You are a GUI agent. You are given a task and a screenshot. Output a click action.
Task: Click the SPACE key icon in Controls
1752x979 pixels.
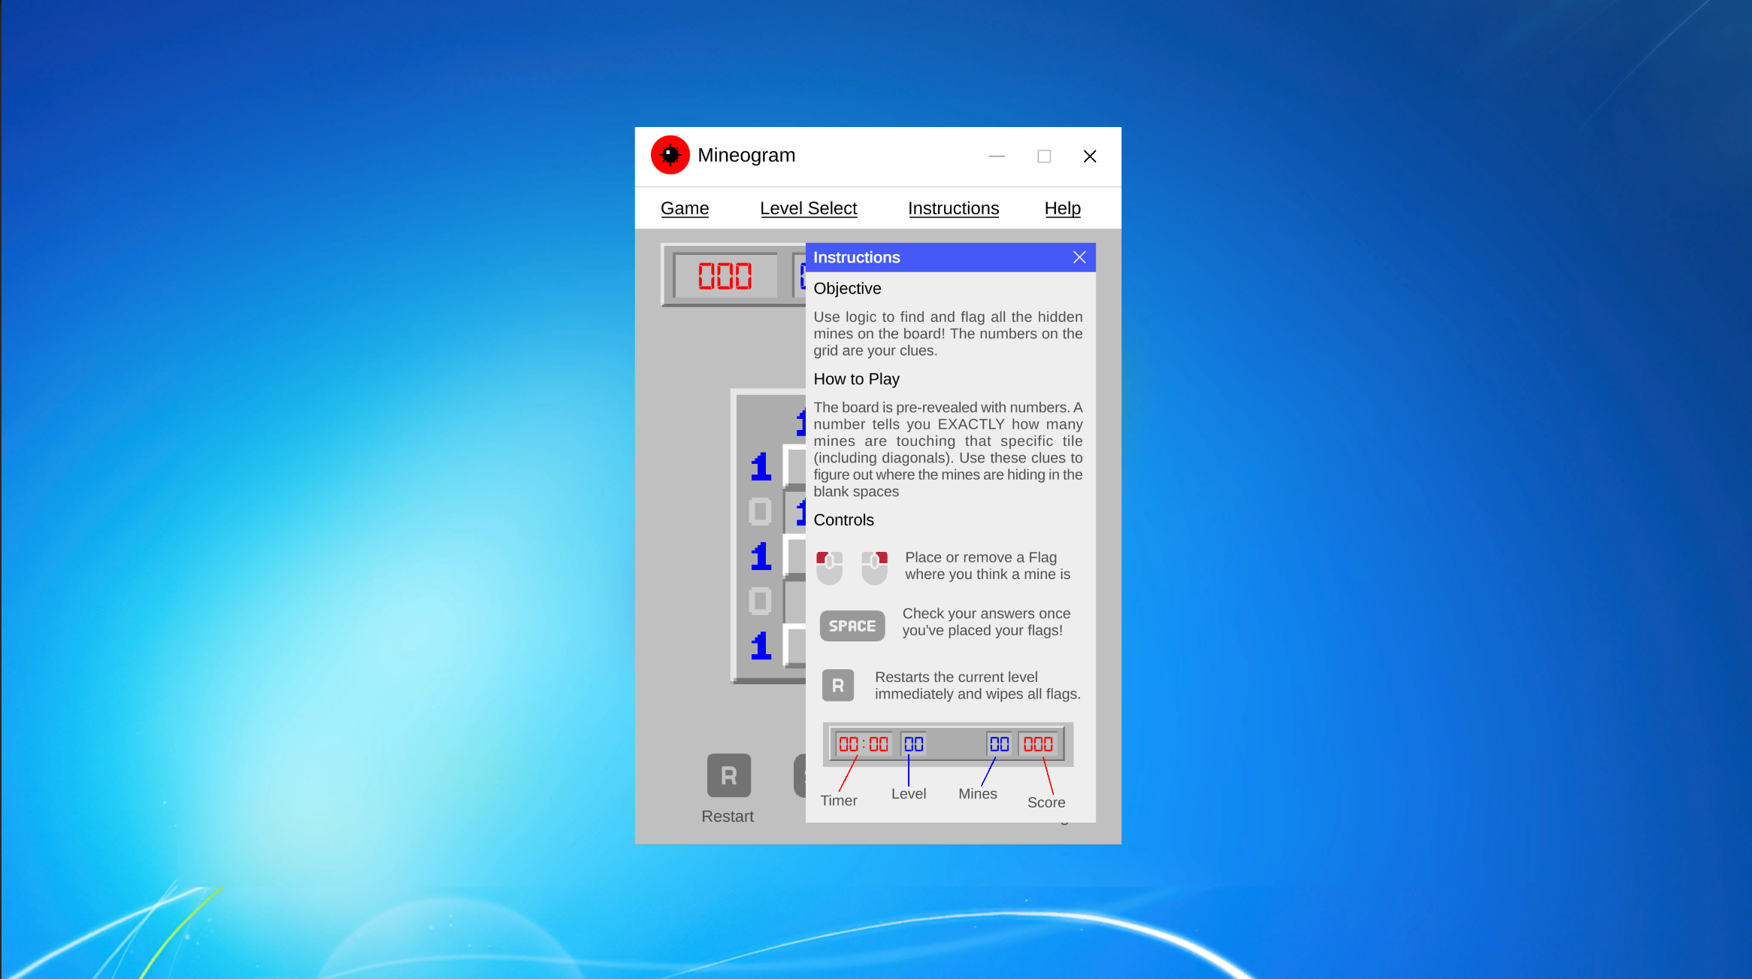point(852,626)
